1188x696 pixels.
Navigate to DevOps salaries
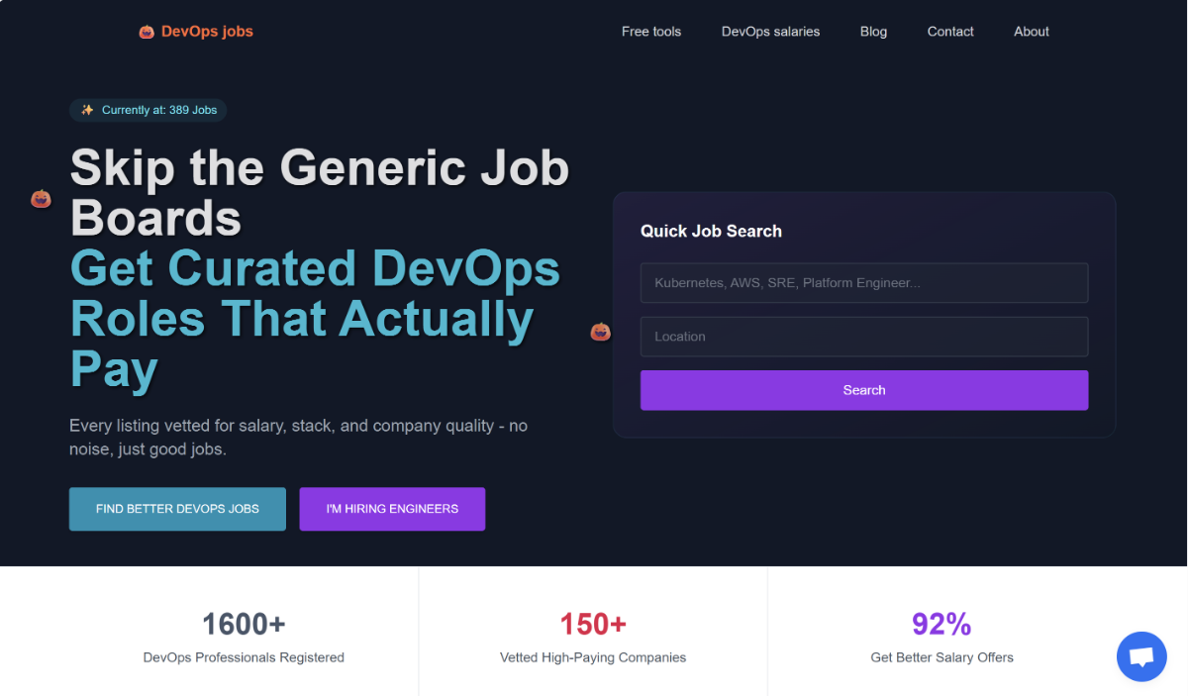pos(770,31)
